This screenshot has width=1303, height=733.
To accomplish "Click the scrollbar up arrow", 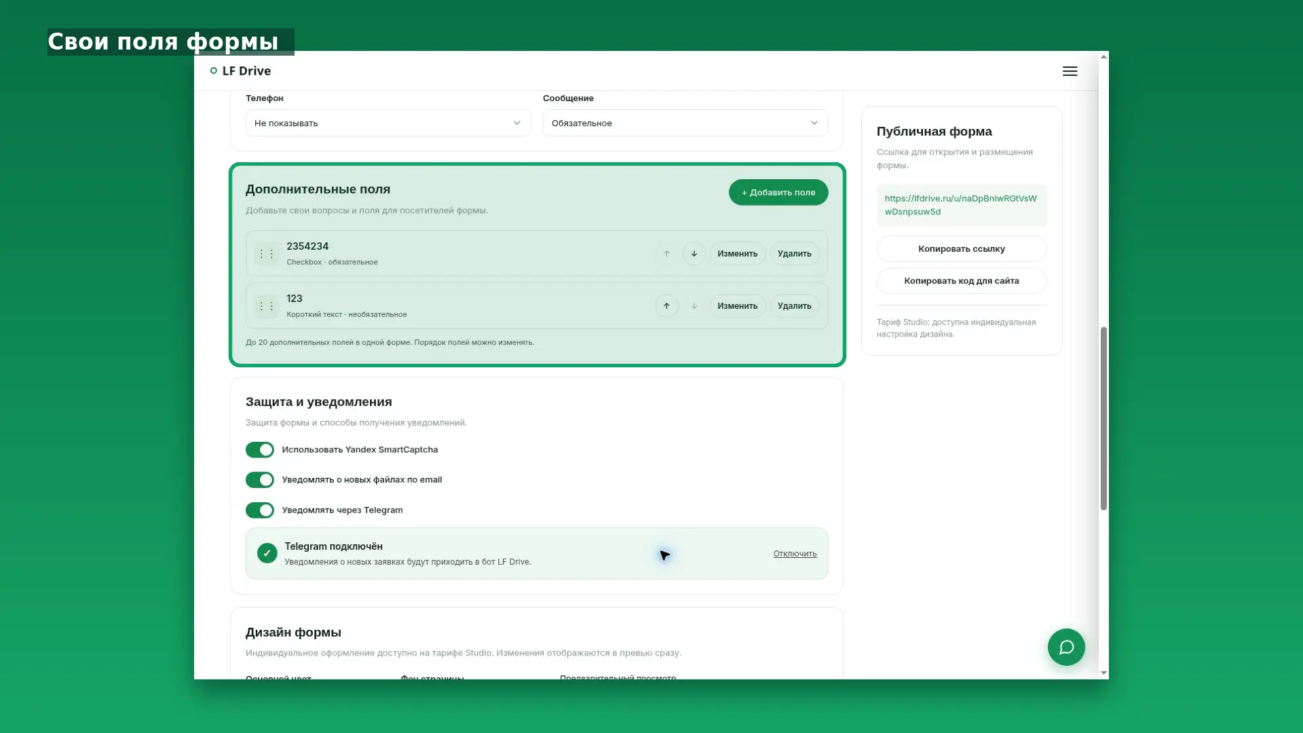I will coord(1103,56).
